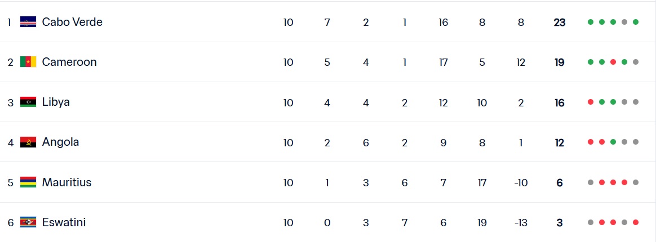The image size is (656, 242).
Task: Go to the Angola team page
Action: tap(60, 142)
